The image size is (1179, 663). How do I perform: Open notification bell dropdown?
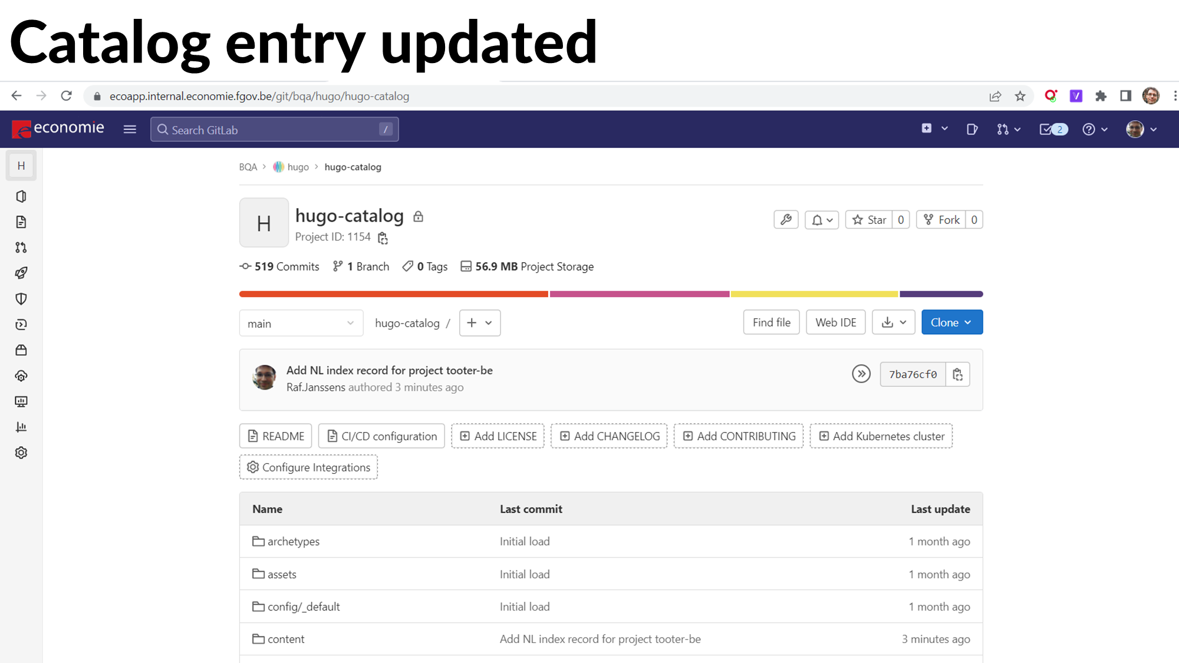point(822,220)
